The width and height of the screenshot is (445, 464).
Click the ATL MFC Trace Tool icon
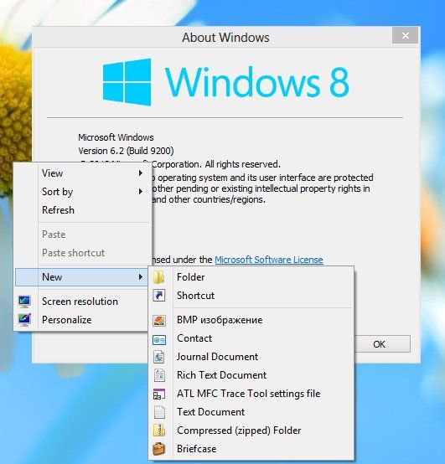(159, 394)
